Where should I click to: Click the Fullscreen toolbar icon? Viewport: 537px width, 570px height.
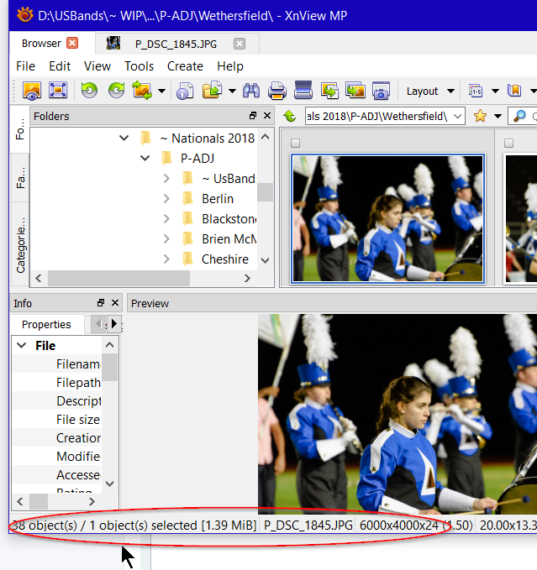pos(58,91)
